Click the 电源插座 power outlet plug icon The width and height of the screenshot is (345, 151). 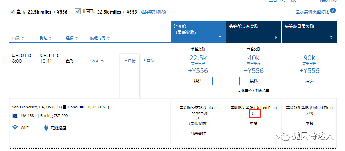coord(46,127)
